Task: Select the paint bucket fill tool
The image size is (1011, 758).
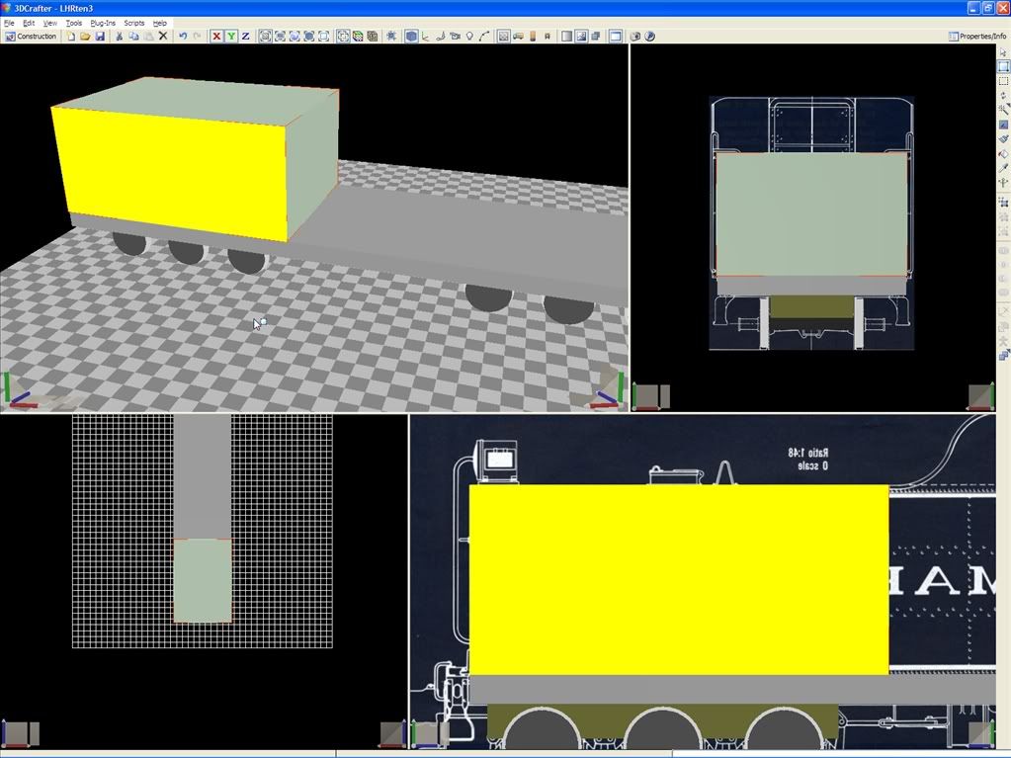Action: (x=1003, y=153)
